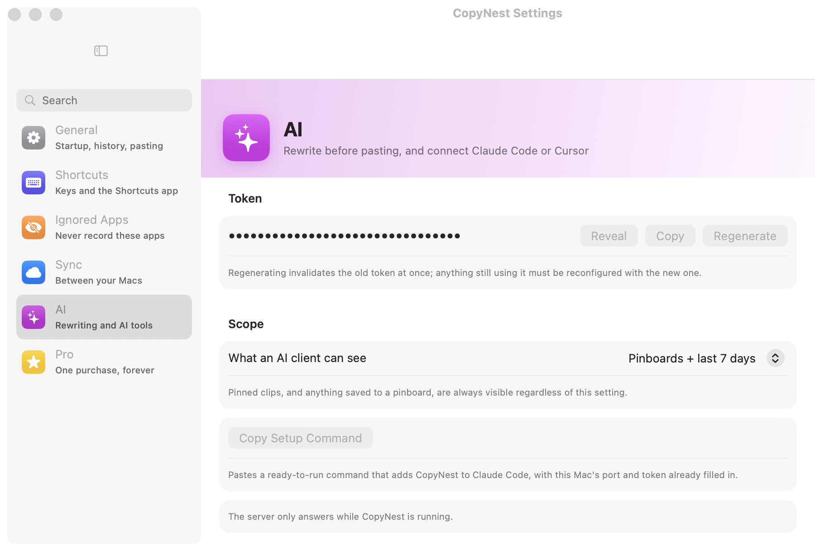The image size is (815, 551).
Task: Click the masked token dots
Action: pos(345,236)
